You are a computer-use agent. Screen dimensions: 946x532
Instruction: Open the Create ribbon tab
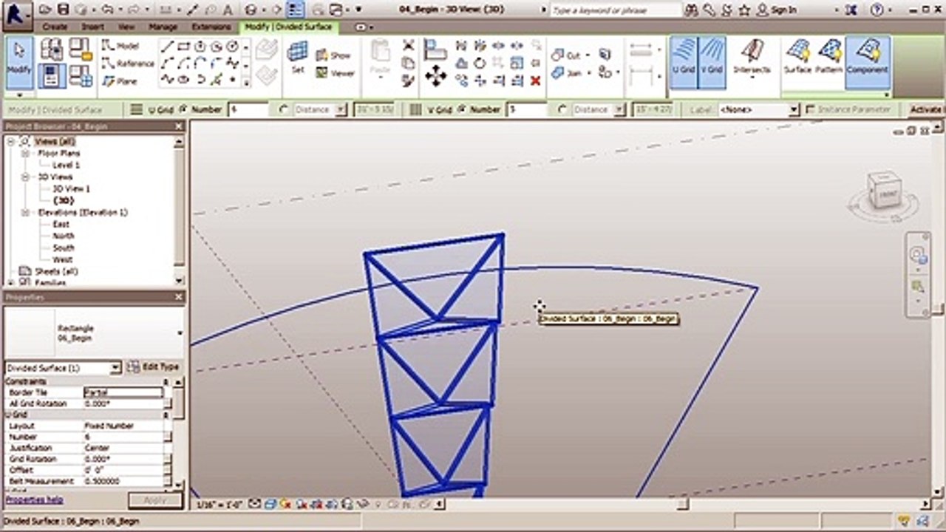pyautogui.click(x=55, y=27)
